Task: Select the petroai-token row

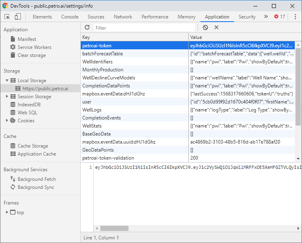Action: pyautogui.click(x=188, y=46)
